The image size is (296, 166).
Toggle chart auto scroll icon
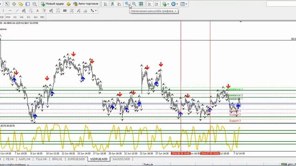(149, 4)
